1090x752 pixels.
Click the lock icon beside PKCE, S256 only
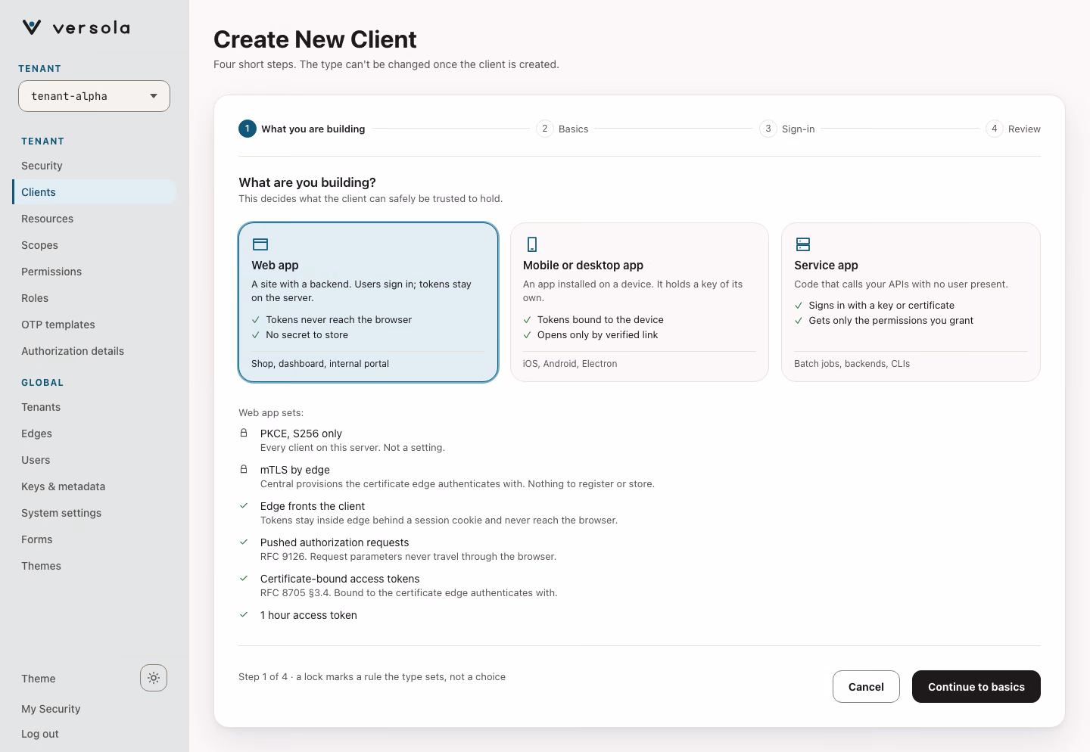pyautogui.click(x=244, y=433)
